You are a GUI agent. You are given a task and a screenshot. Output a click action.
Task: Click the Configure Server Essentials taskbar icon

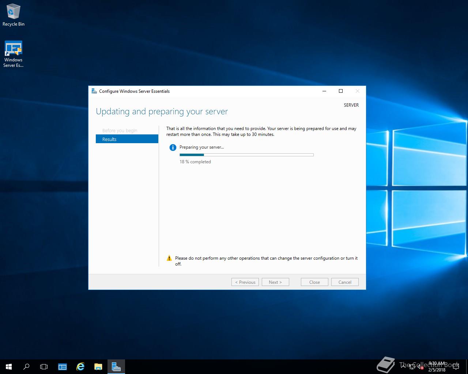(x=116, y=367)
